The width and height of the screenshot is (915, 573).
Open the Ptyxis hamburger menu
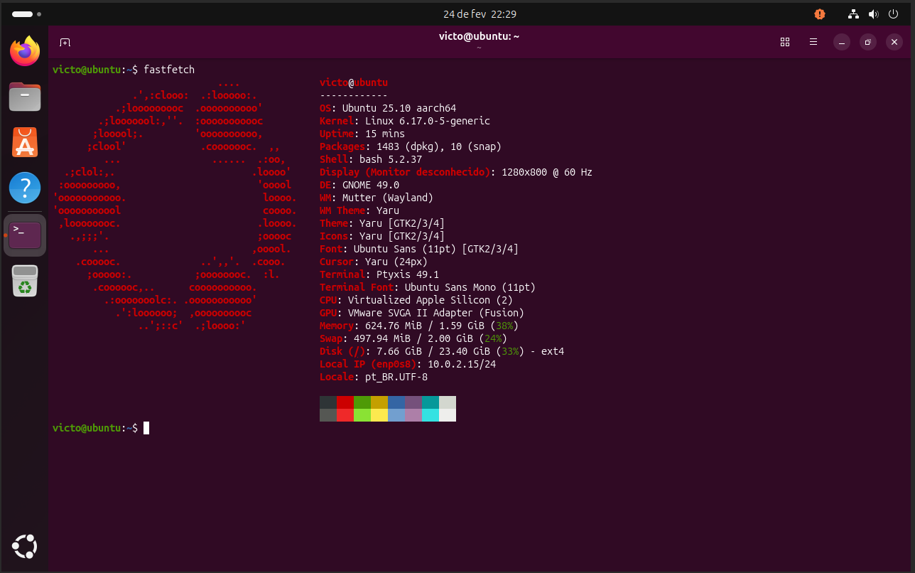pyautogui.click(x=813, y=43)
